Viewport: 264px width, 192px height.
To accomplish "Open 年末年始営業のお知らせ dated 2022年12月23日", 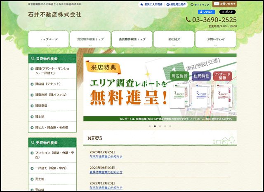I will click(x=106, y=187).
